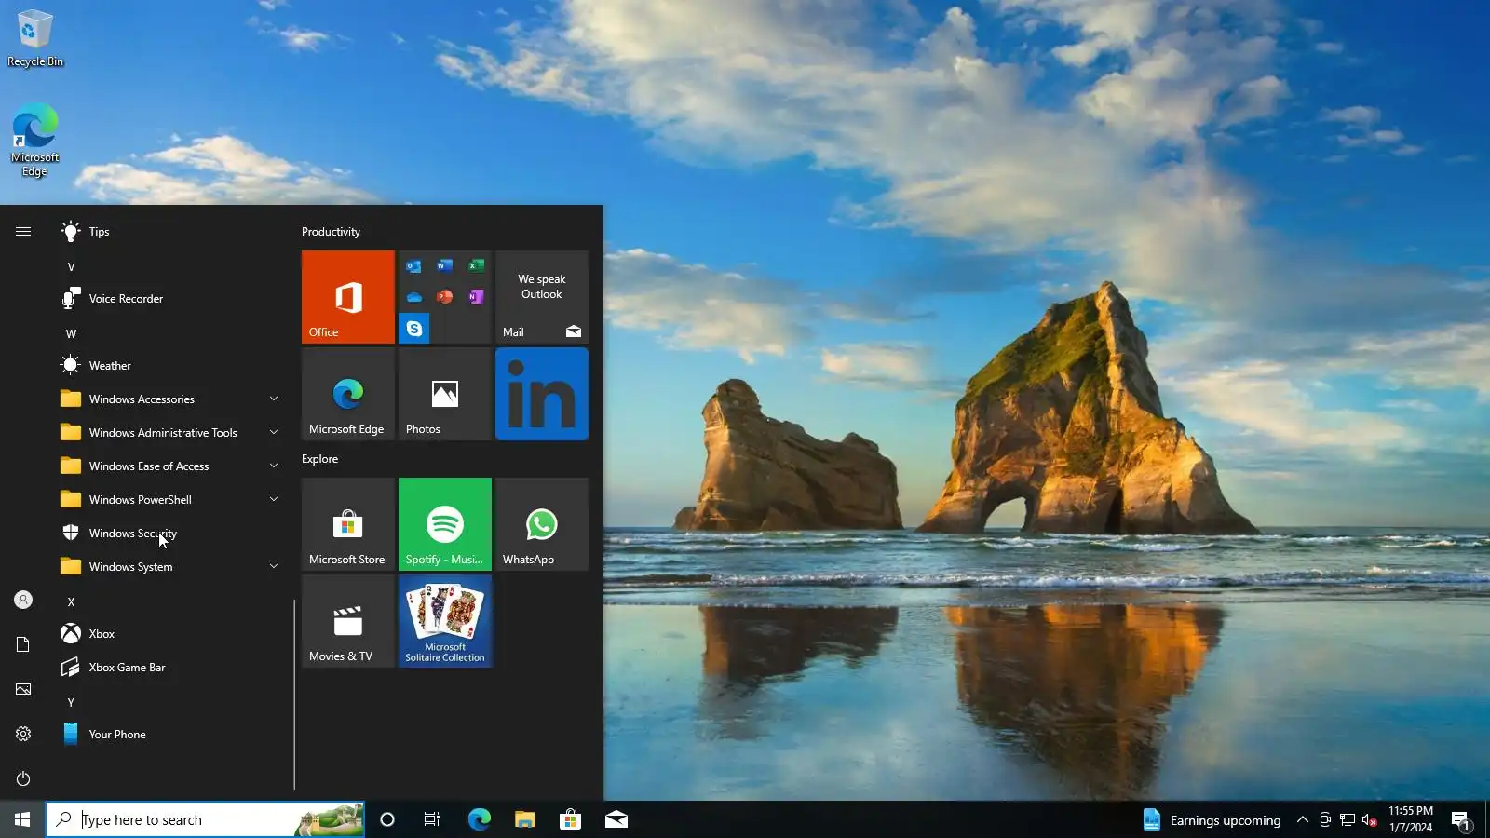Launch Xbox from the app list
This screenshot has width=1490, height=838.
coord(169,634)
